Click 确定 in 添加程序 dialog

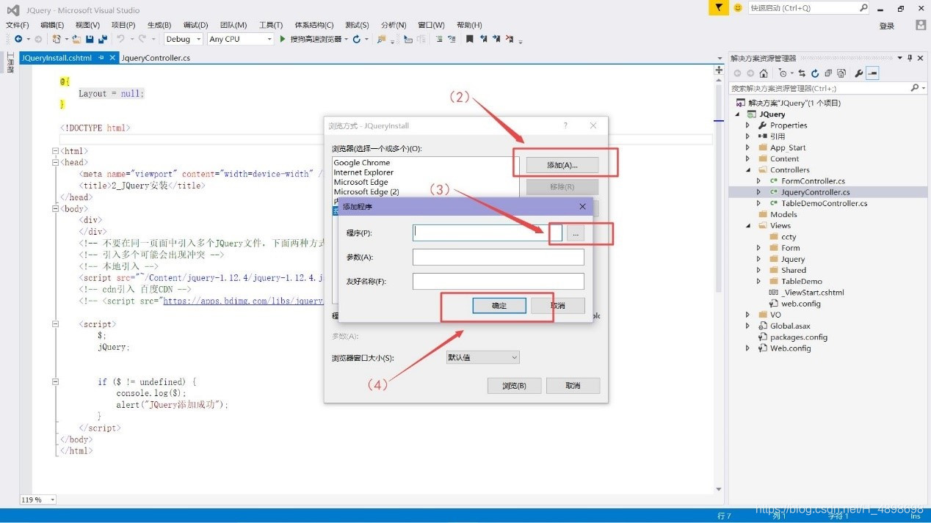coord(499,305)
